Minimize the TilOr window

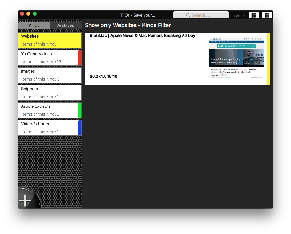[28, 14]
